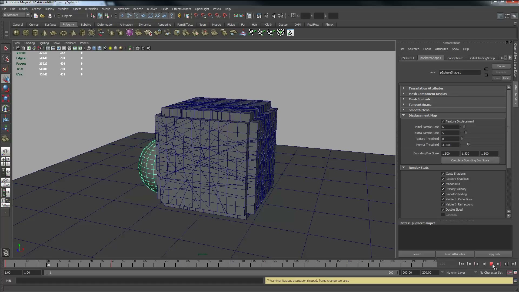Image resolution: width=519 pixels, height=292 pixels.
Task: Toggle Primary Visibility checkbox
Action: [x=443, y=189]
